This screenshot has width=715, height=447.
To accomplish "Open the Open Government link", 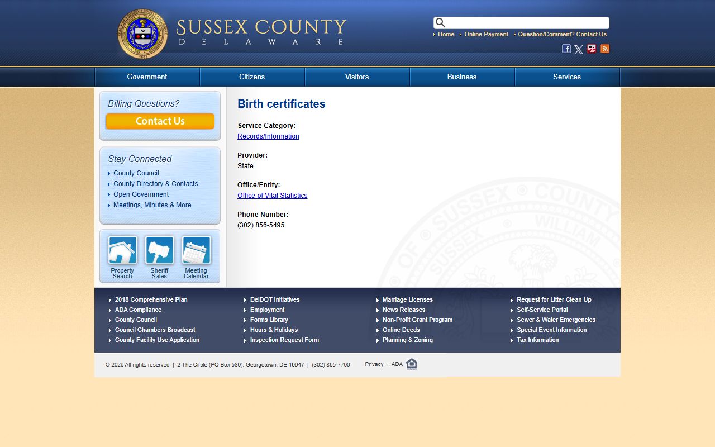I will tap(141, 194).
